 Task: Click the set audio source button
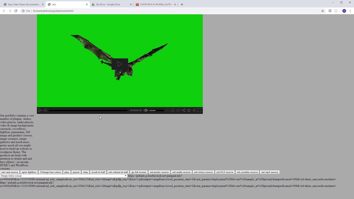click(x=181, y=172)
